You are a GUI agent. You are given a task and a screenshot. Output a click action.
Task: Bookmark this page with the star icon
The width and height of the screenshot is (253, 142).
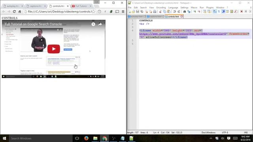(94, 11)
